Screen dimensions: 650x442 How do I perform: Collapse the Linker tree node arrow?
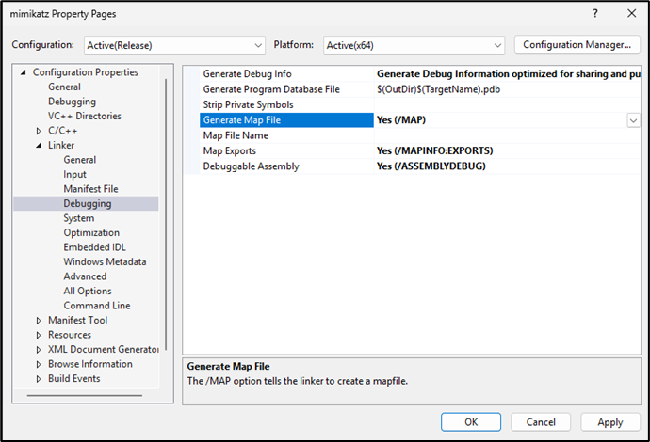click(39, 145)
